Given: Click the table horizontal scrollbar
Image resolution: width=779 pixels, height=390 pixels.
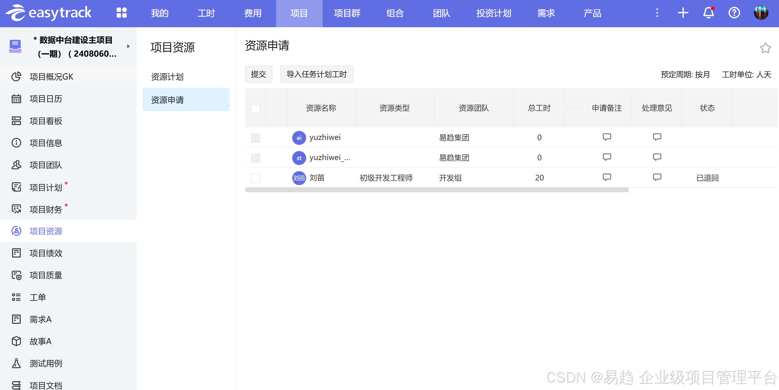Looking at the screenshot, I should (x=437, y=190).
